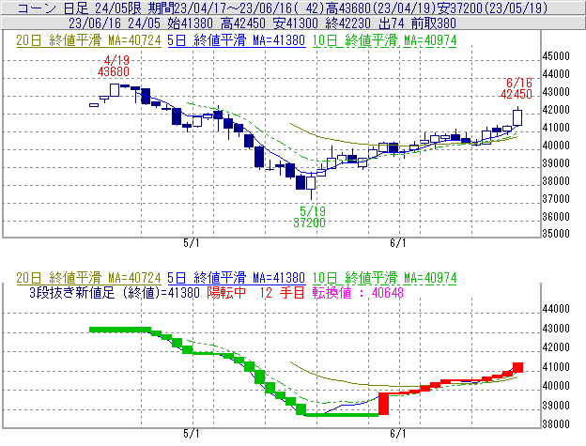Select the 10日 終値平滑 MA=40974 label in the lower chart

click(x=385, y=278)
